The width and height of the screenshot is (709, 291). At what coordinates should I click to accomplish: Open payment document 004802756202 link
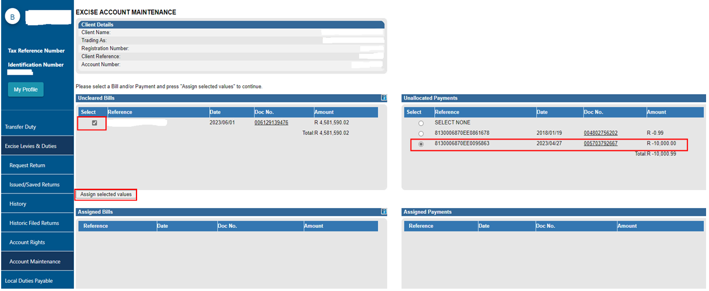600,133
